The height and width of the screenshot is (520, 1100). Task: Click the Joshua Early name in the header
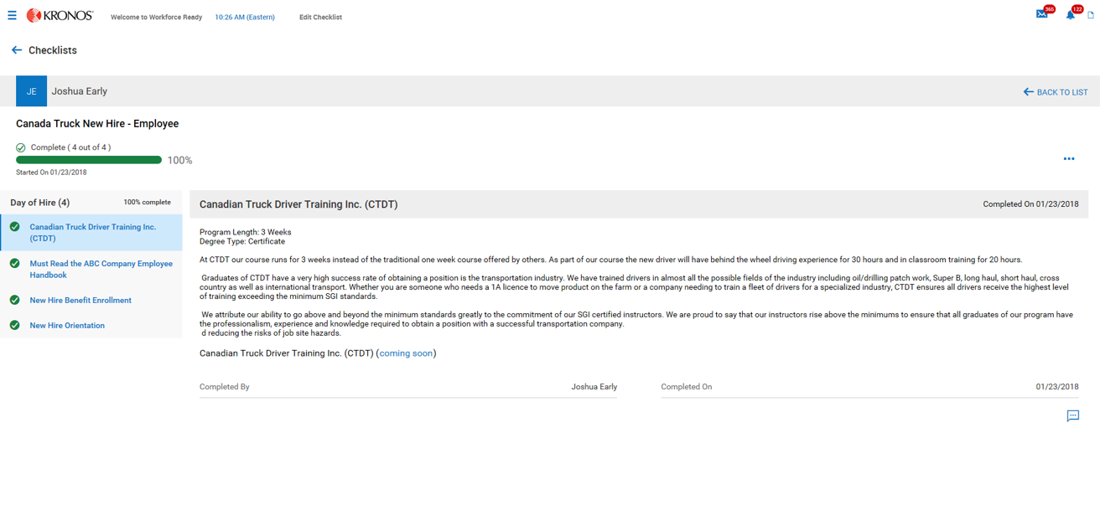[80, 91]
